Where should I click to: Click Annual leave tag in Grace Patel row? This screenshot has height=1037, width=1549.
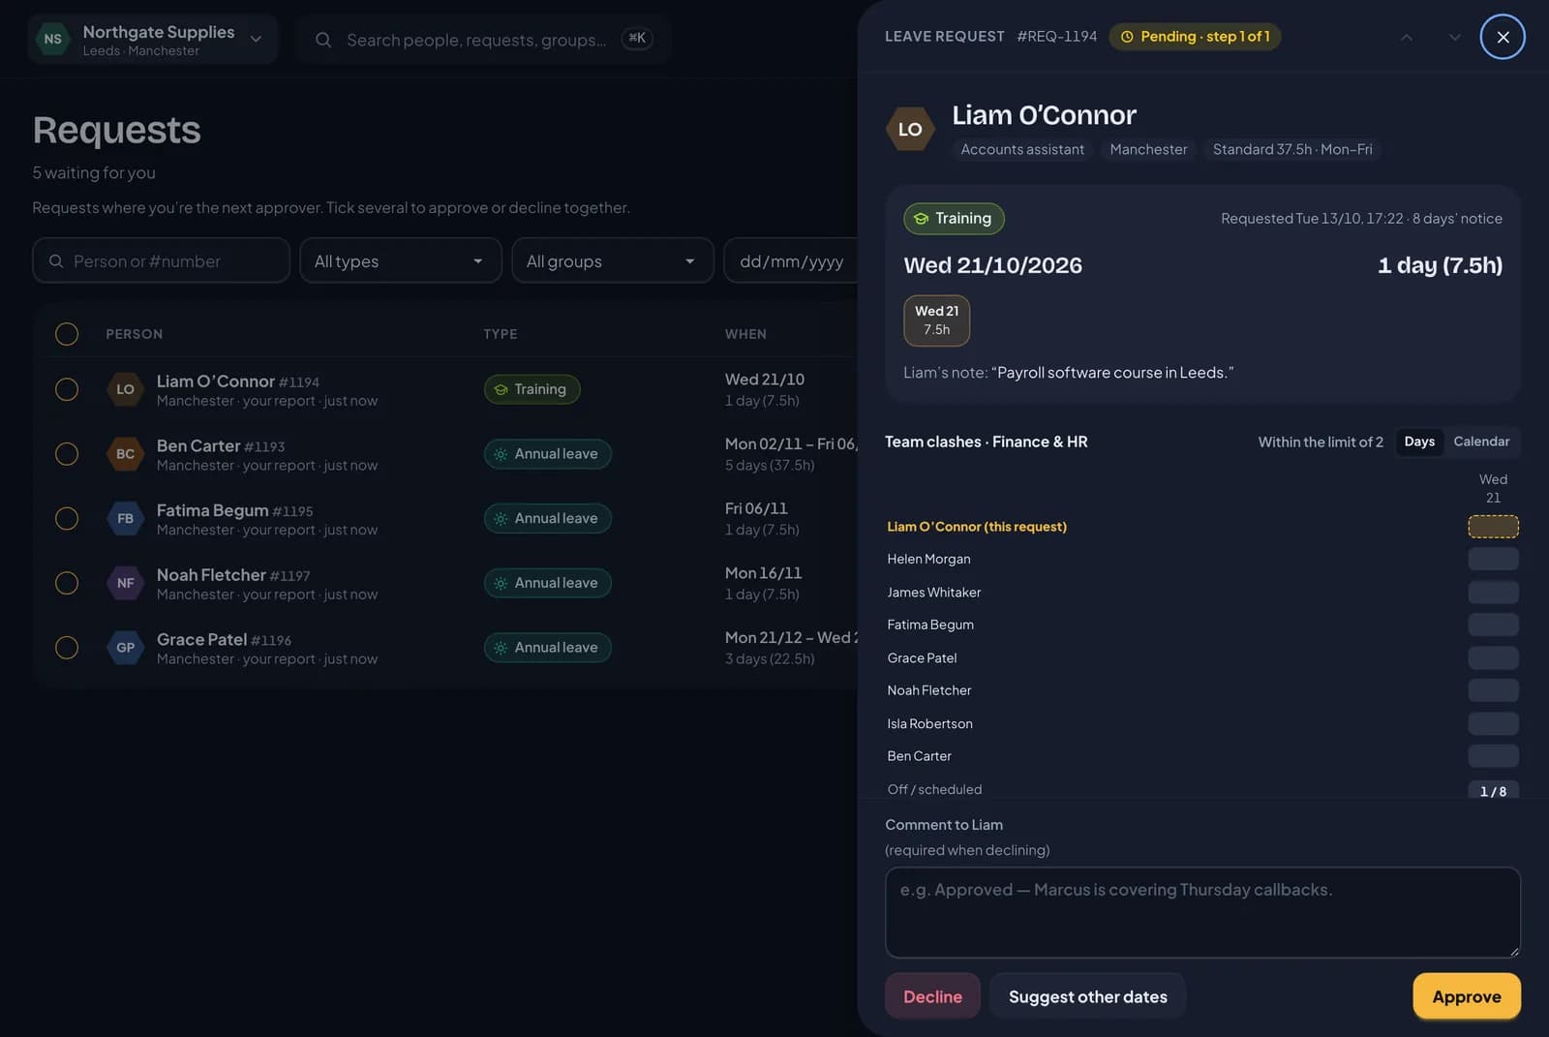pyautogui.click(x=547, y=648)
